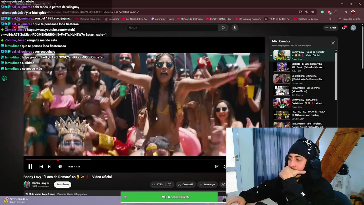Open the M en Twitter bookmark

tap(277, 19)
